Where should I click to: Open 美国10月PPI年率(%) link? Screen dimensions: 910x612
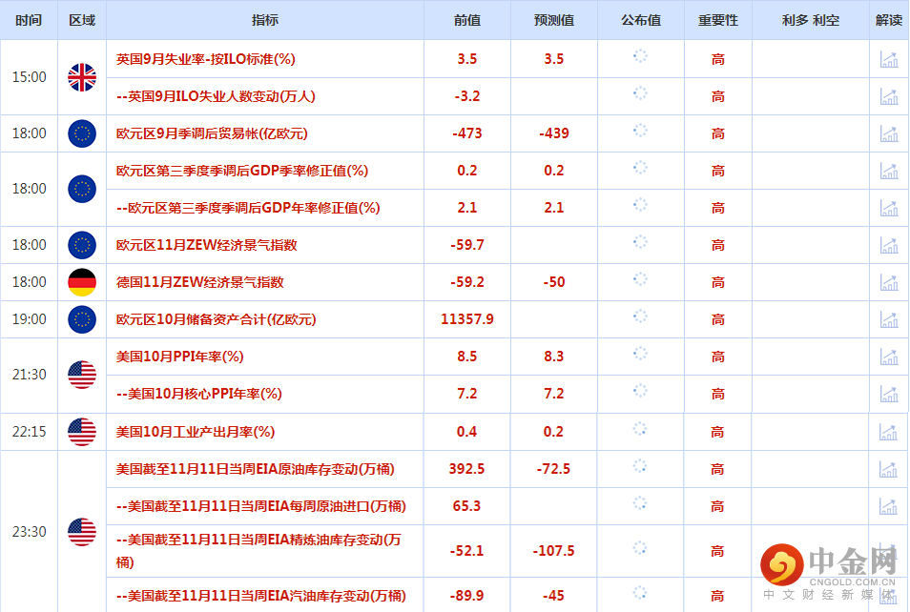(180, 357)
